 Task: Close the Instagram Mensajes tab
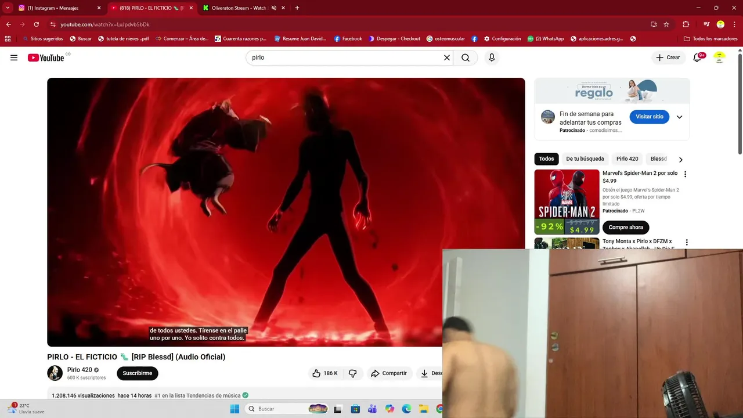click(99, 8)
